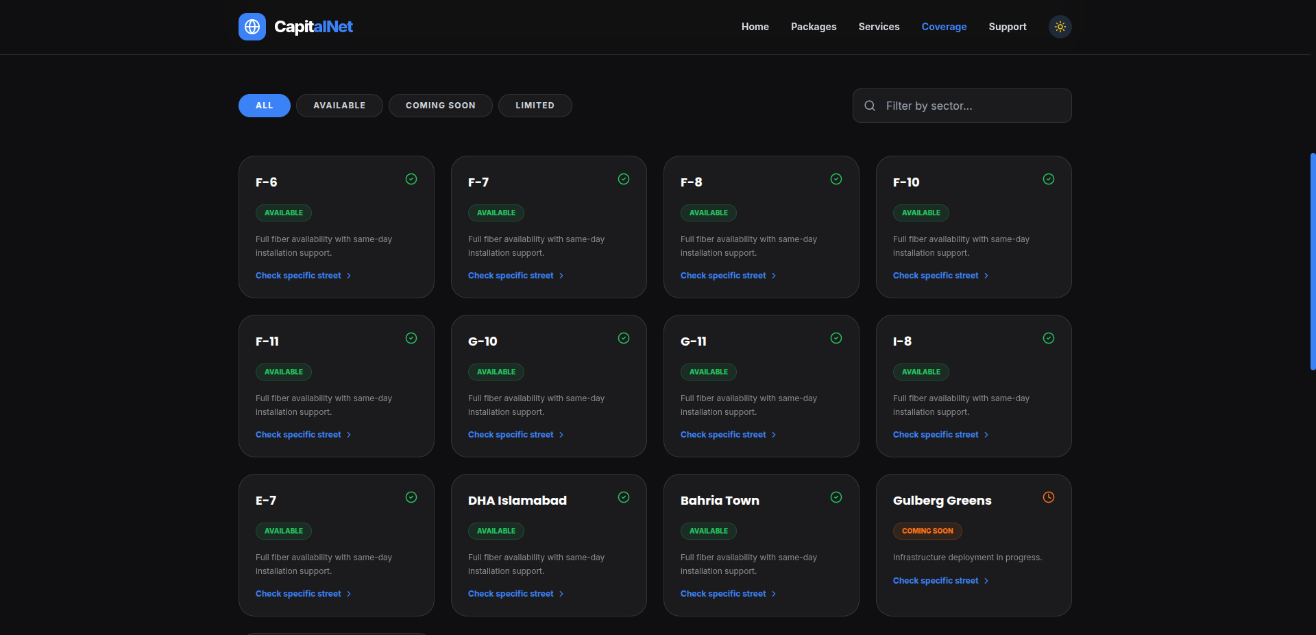Click the DHA Islamabad card title
Screen dimensions: 1316x635
(517, 501)
